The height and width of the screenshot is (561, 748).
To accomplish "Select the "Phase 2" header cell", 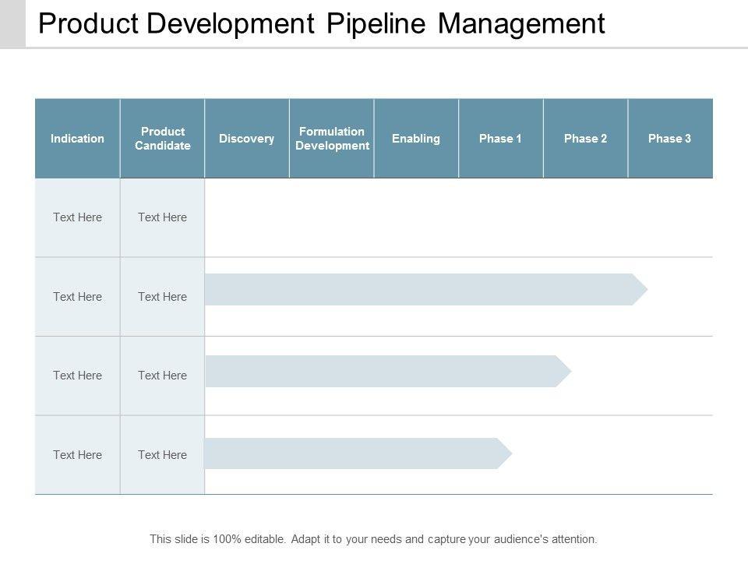I will [x=585, y=139].
